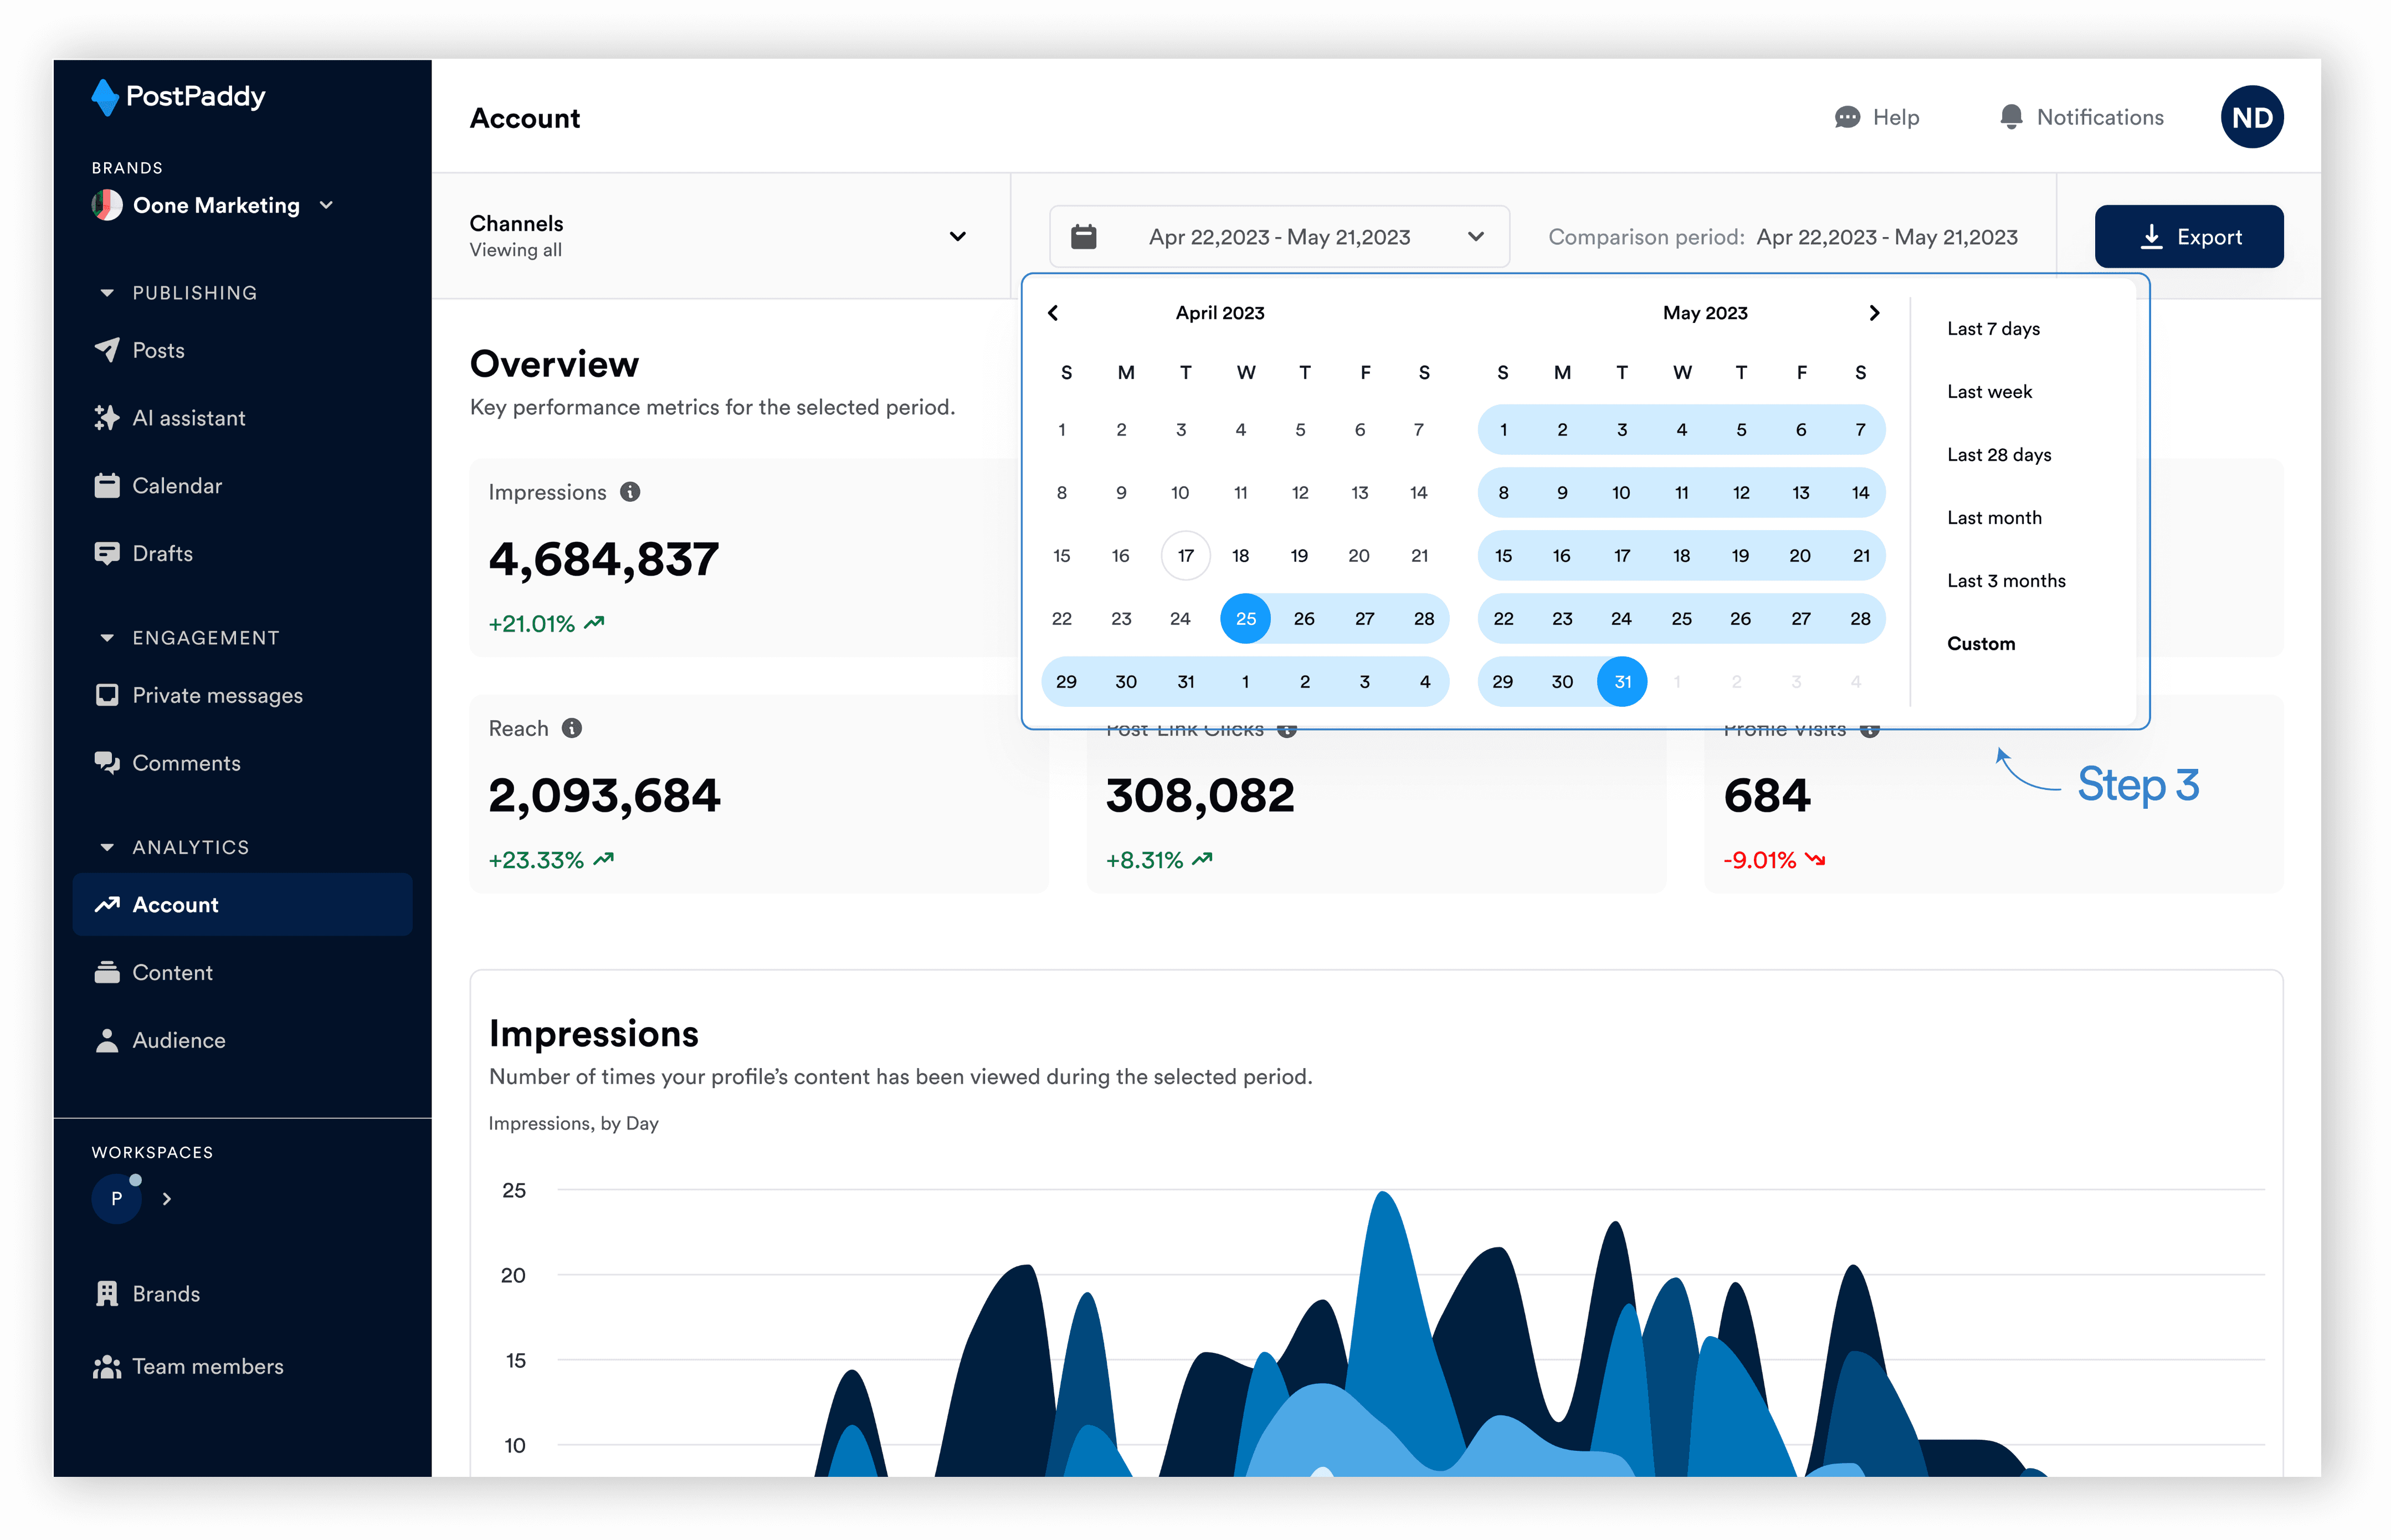Image resolution: width=2391 pixels, height=1540 pixels.
Task: Click the AI assistant sparkle icon
Action: [106, 418]
